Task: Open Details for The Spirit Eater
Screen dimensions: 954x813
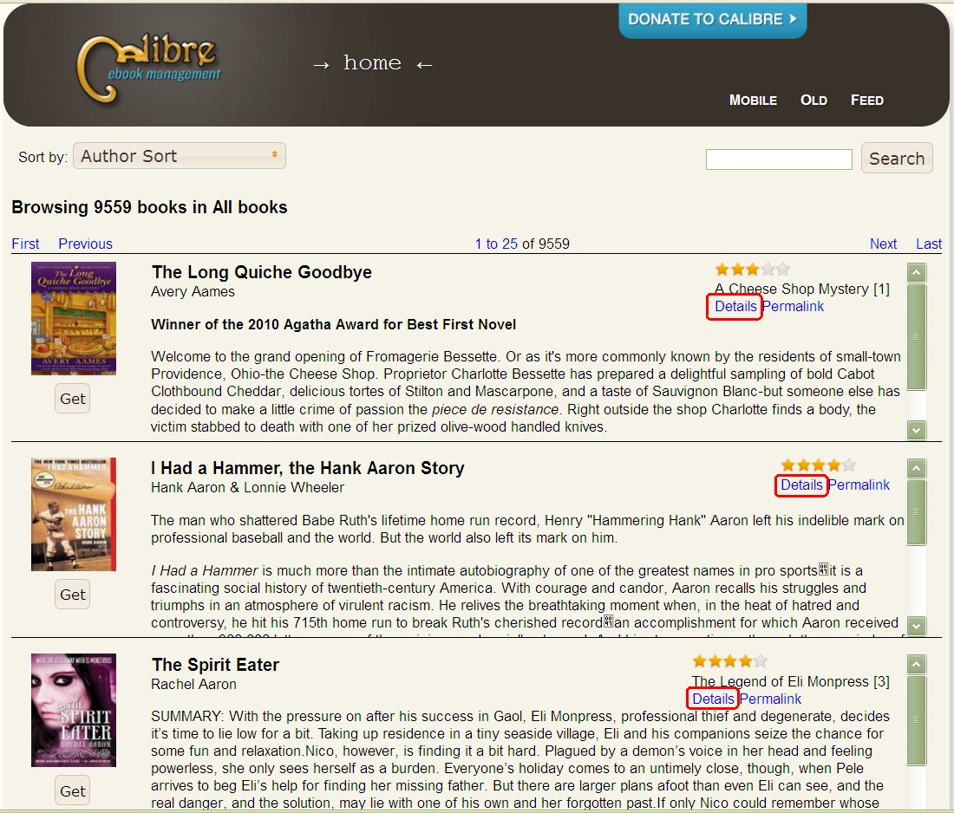Action: click(713, 699)
